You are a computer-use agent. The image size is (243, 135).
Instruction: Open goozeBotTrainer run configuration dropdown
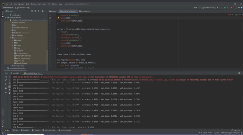tap(209, 8)
